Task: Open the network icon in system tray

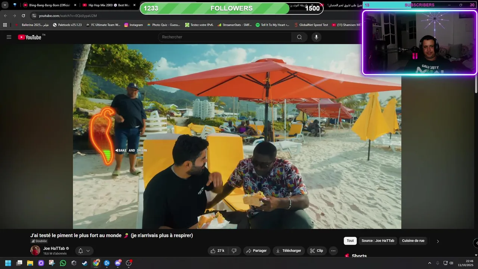Action: (445, 263)
